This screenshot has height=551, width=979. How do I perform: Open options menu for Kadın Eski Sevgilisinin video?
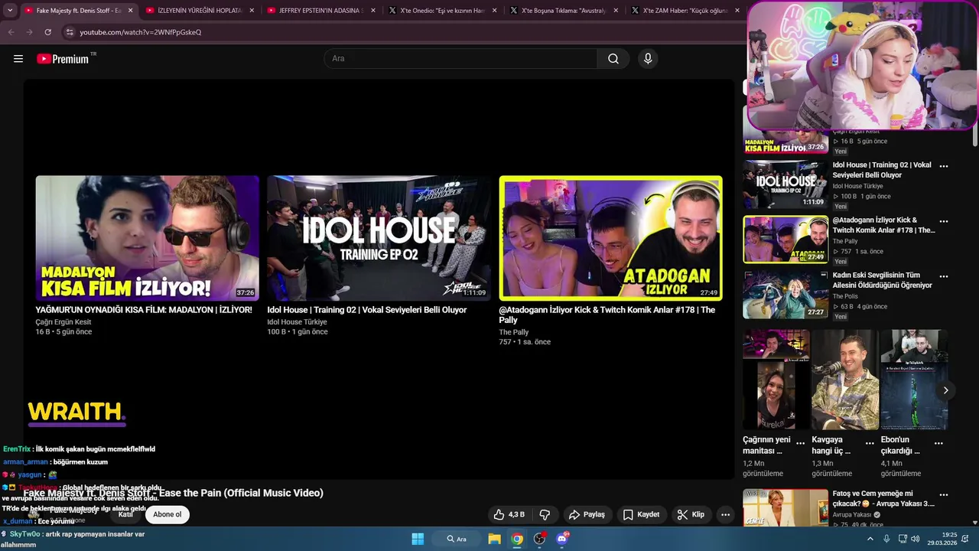pyautogui.click(x=944, y=276)
